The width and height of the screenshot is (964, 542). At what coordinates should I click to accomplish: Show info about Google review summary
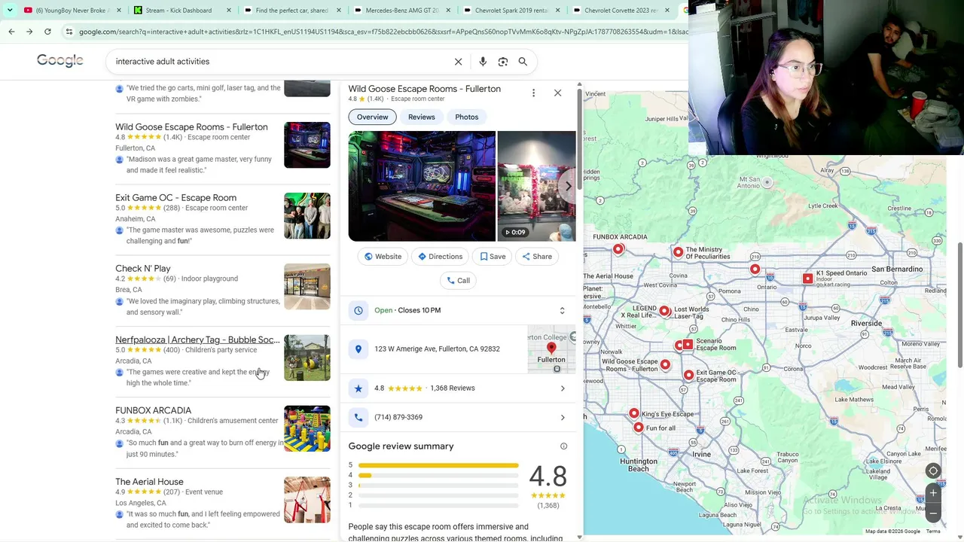tap(563, 446)
